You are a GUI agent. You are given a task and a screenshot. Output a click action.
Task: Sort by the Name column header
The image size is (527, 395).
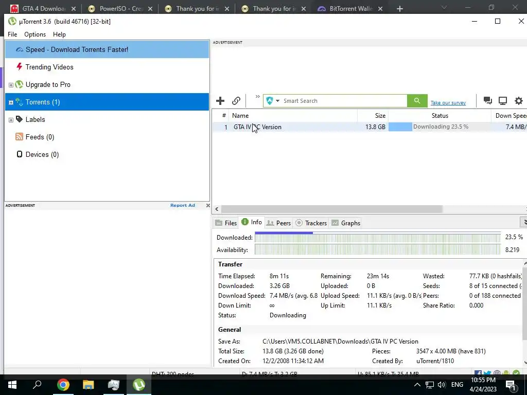pyautogui.click(x=293, y=116)
